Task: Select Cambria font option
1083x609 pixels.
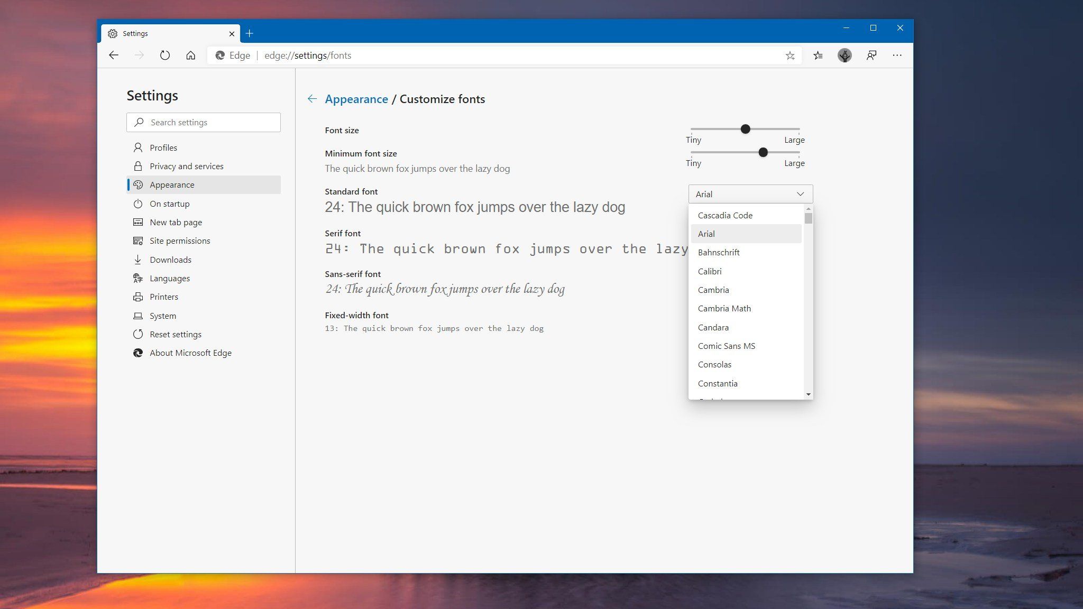Action: tap(746, 290)
